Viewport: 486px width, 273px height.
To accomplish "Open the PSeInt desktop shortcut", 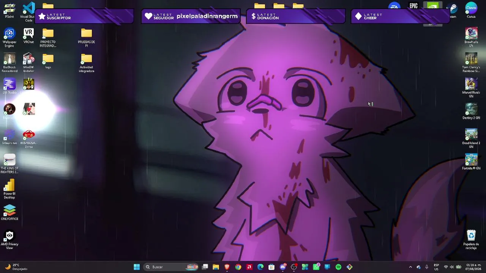I will (9, 10).
